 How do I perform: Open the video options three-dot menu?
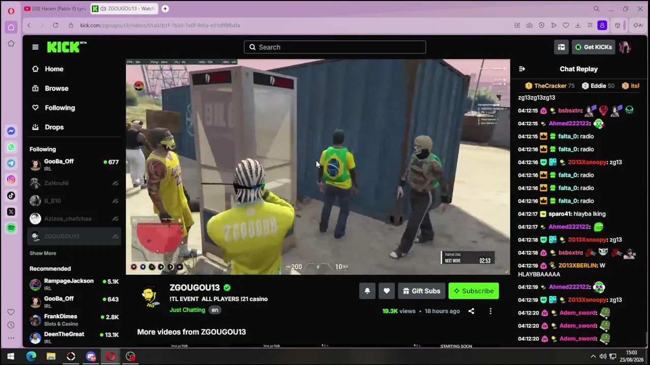491,311
